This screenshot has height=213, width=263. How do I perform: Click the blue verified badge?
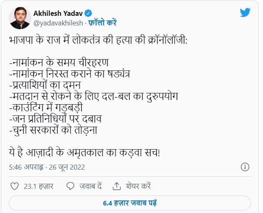pos(88,13)
